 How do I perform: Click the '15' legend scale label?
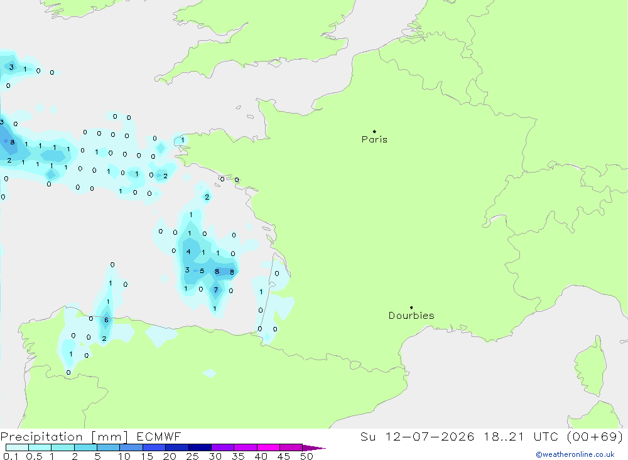147,456
